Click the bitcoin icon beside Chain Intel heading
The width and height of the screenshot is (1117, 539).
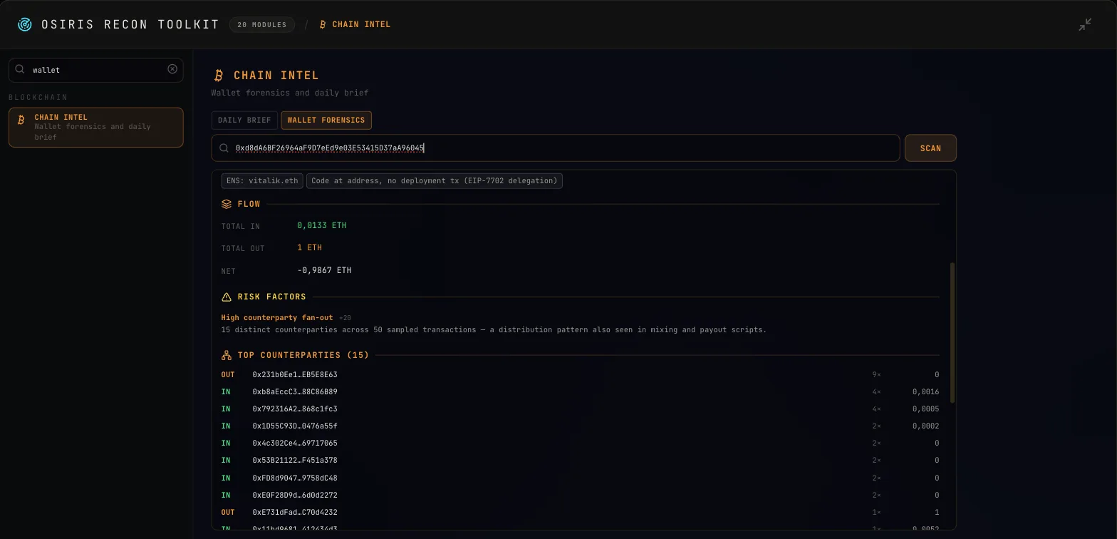tap(219, 76)
